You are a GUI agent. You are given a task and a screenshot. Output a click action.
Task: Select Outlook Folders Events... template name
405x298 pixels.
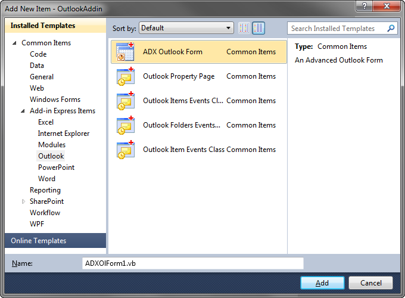pyautogui.click(x=182, y=125)
